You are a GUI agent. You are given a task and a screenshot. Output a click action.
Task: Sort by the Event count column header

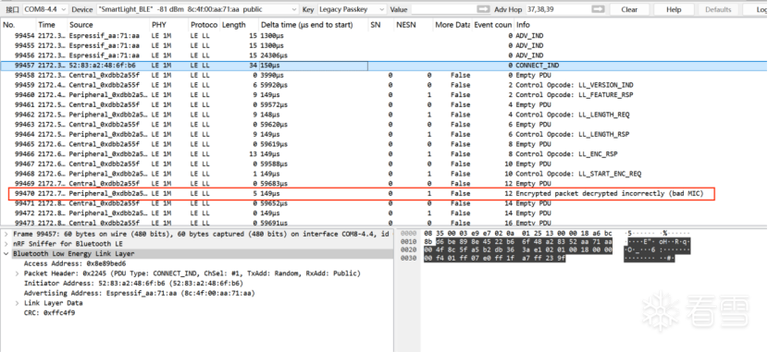pos(493,25)
